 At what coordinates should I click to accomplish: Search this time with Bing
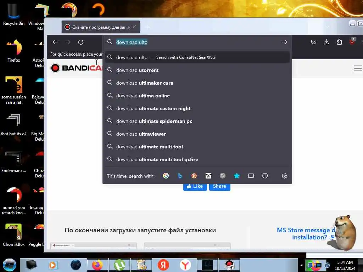180,176
